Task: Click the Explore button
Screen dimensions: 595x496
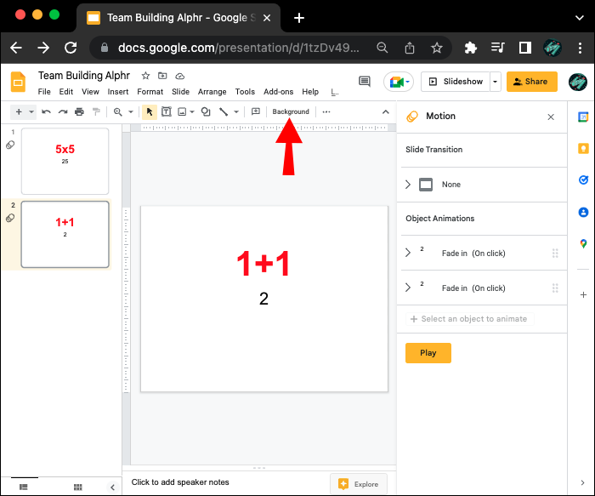Action: click(359, 484)
